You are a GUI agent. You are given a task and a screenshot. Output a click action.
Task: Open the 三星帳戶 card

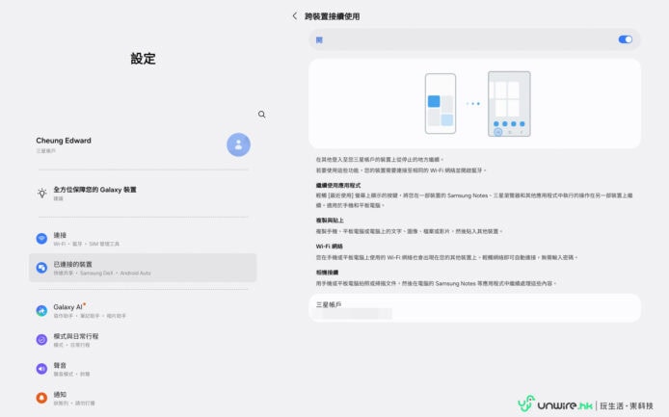click(474, 308)
